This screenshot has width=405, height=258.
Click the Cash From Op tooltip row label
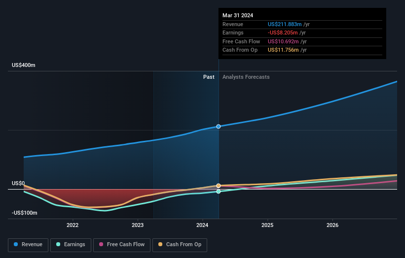tap(240, 50)
